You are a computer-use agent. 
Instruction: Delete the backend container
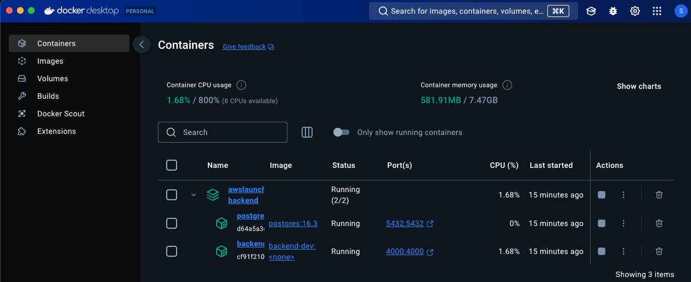(x=659, y=251)
